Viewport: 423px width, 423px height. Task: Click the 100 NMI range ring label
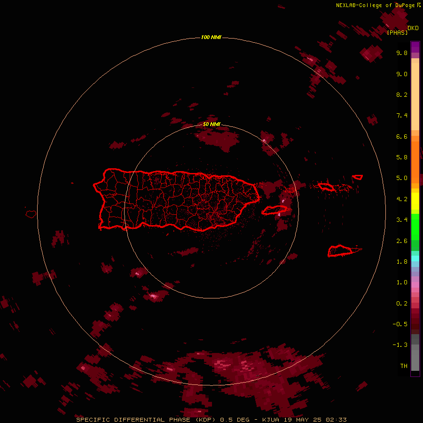(211, 37)
